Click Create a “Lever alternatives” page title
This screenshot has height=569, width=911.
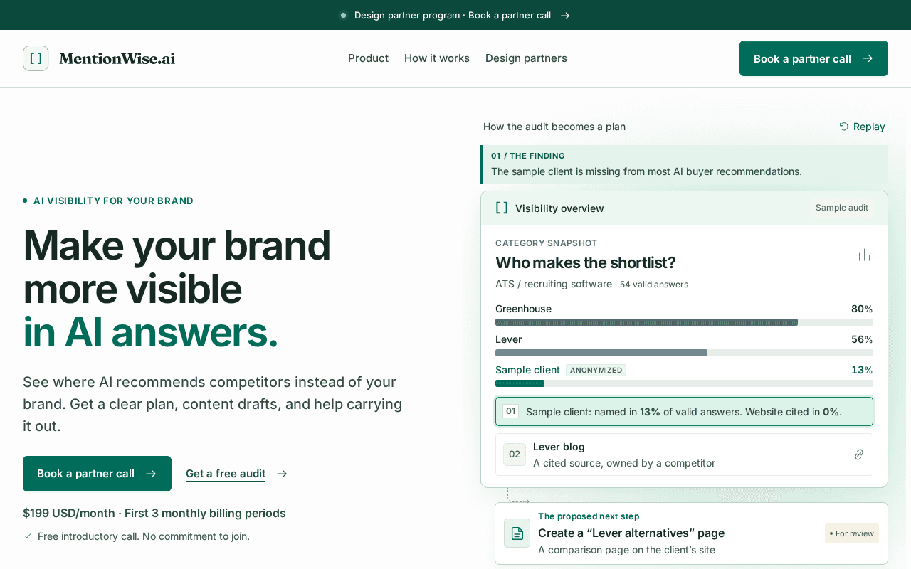pos(631,533)
